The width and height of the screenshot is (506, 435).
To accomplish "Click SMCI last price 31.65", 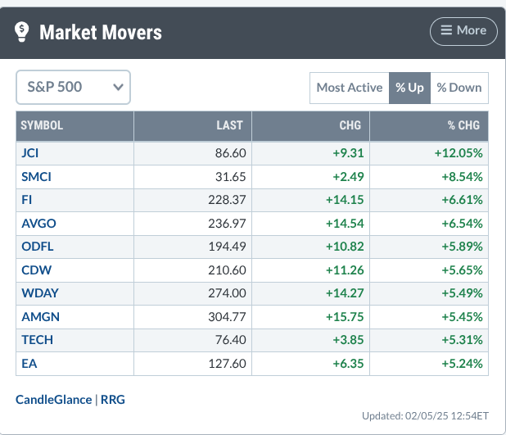I will (230, 177).
